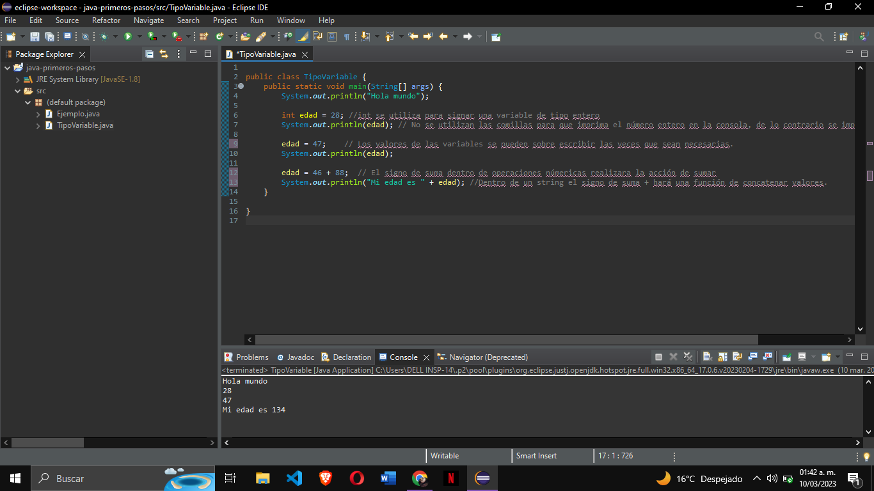Open the Project menu
The width and height of the screenshot is (874, 491).
pyautogui.click(x=225, y=20)
